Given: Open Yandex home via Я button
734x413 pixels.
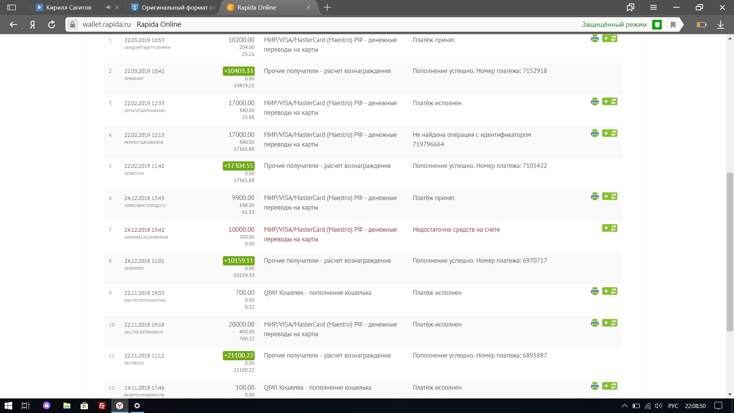Looking at the screenshot, I should tap(32, 24).
